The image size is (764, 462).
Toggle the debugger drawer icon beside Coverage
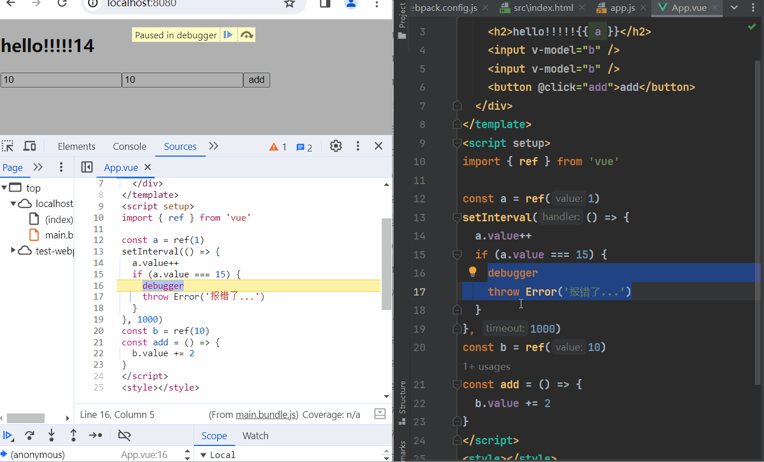[x=379, y=414]
